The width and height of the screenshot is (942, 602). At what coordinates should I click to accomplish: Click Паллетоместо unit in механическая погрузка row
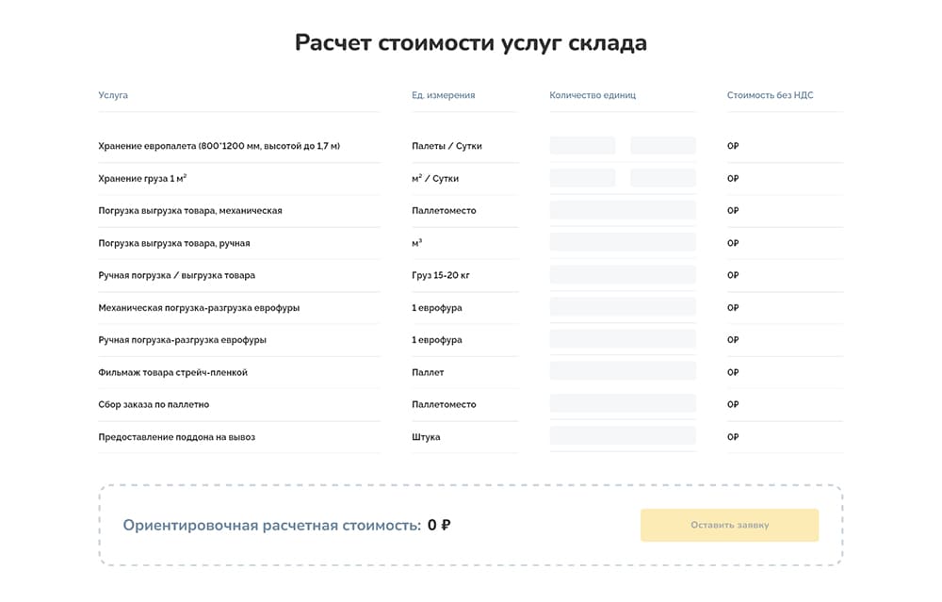click(444, 210)
